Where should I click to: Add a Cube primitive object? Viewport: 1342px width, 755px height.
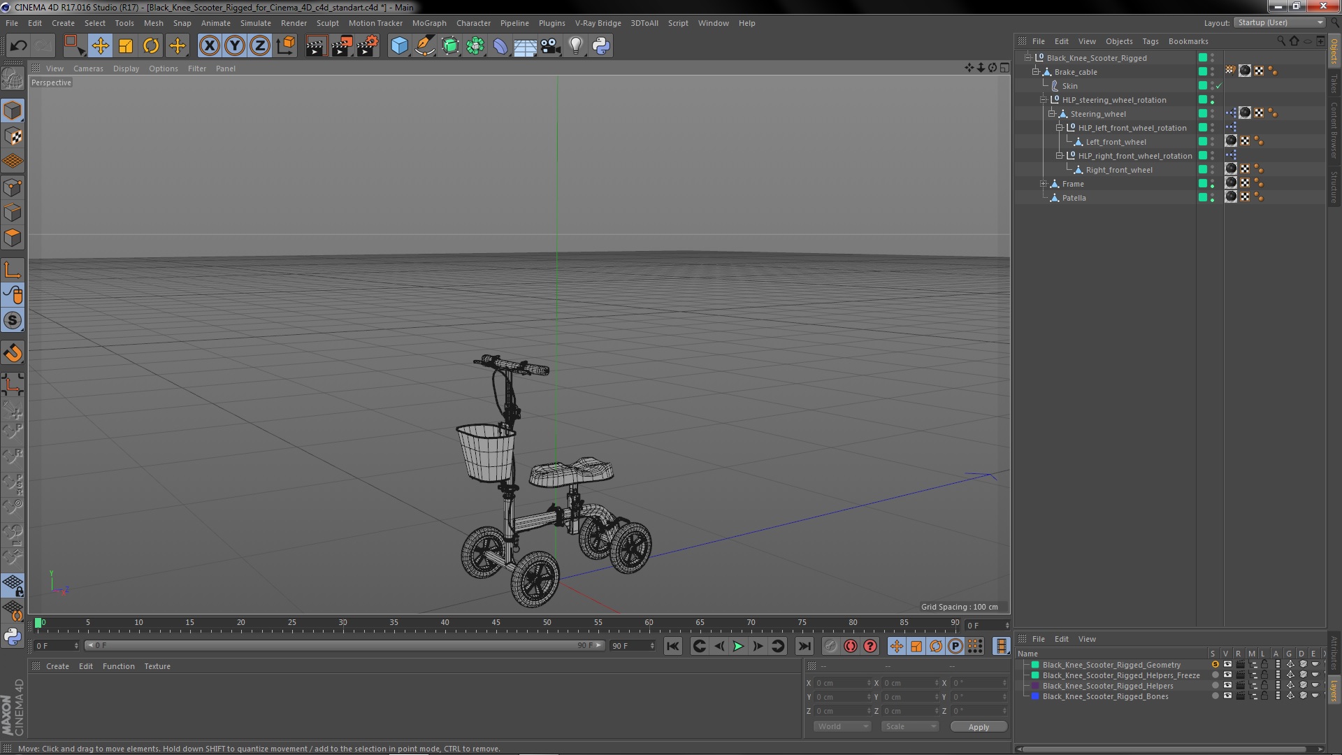click(399, 46)
